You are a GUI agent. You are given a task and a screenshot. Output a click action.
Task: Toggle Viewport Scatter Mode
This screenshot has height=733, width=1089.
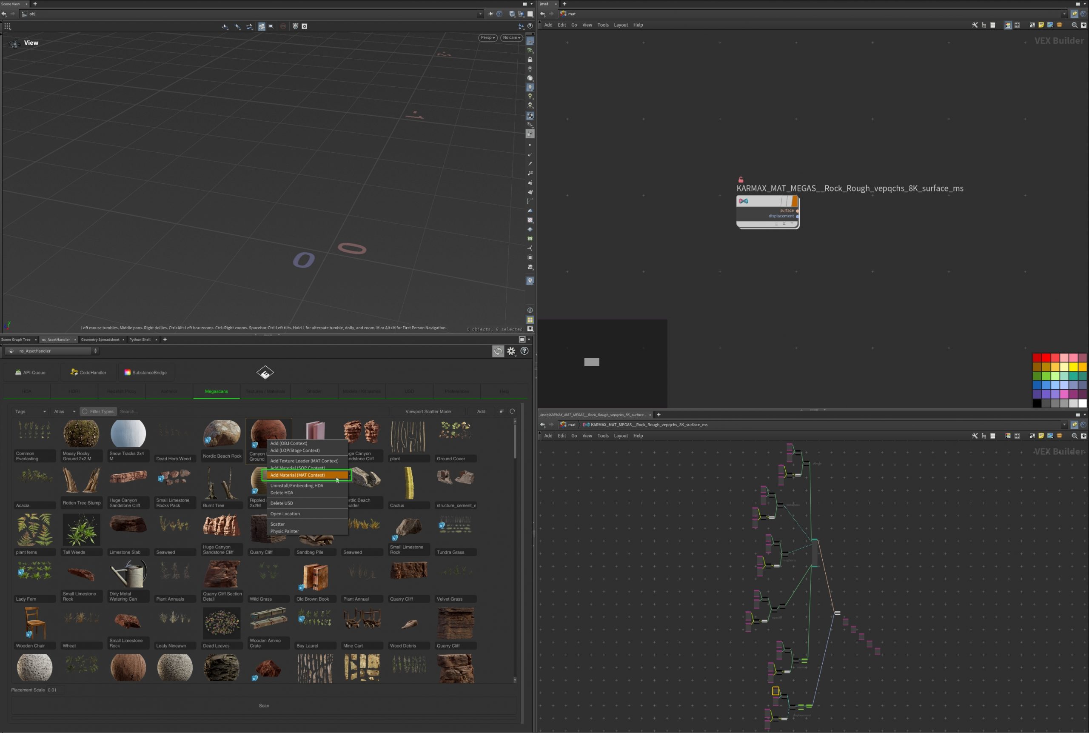(x=428, y=411)
